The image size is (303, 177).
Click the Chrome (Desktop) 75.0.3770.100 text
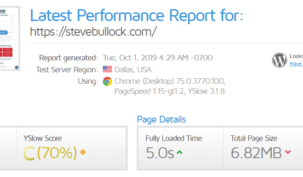(x=170, y=81)
